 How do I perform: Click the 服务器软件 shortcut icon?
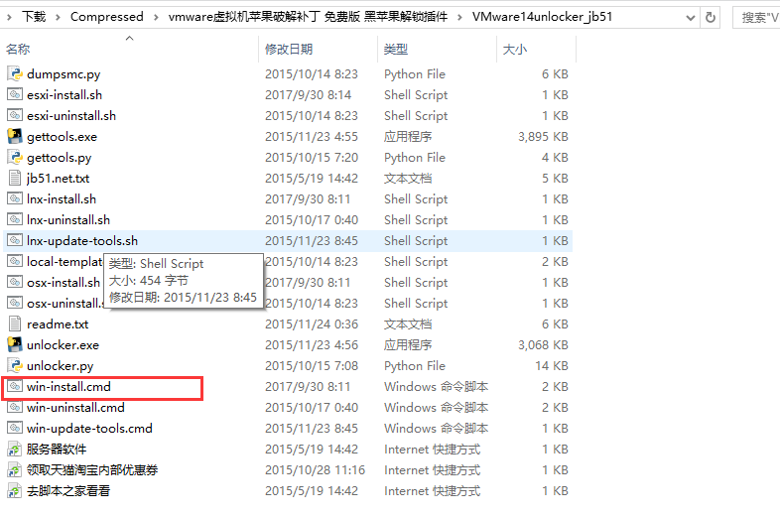point(15,450)
